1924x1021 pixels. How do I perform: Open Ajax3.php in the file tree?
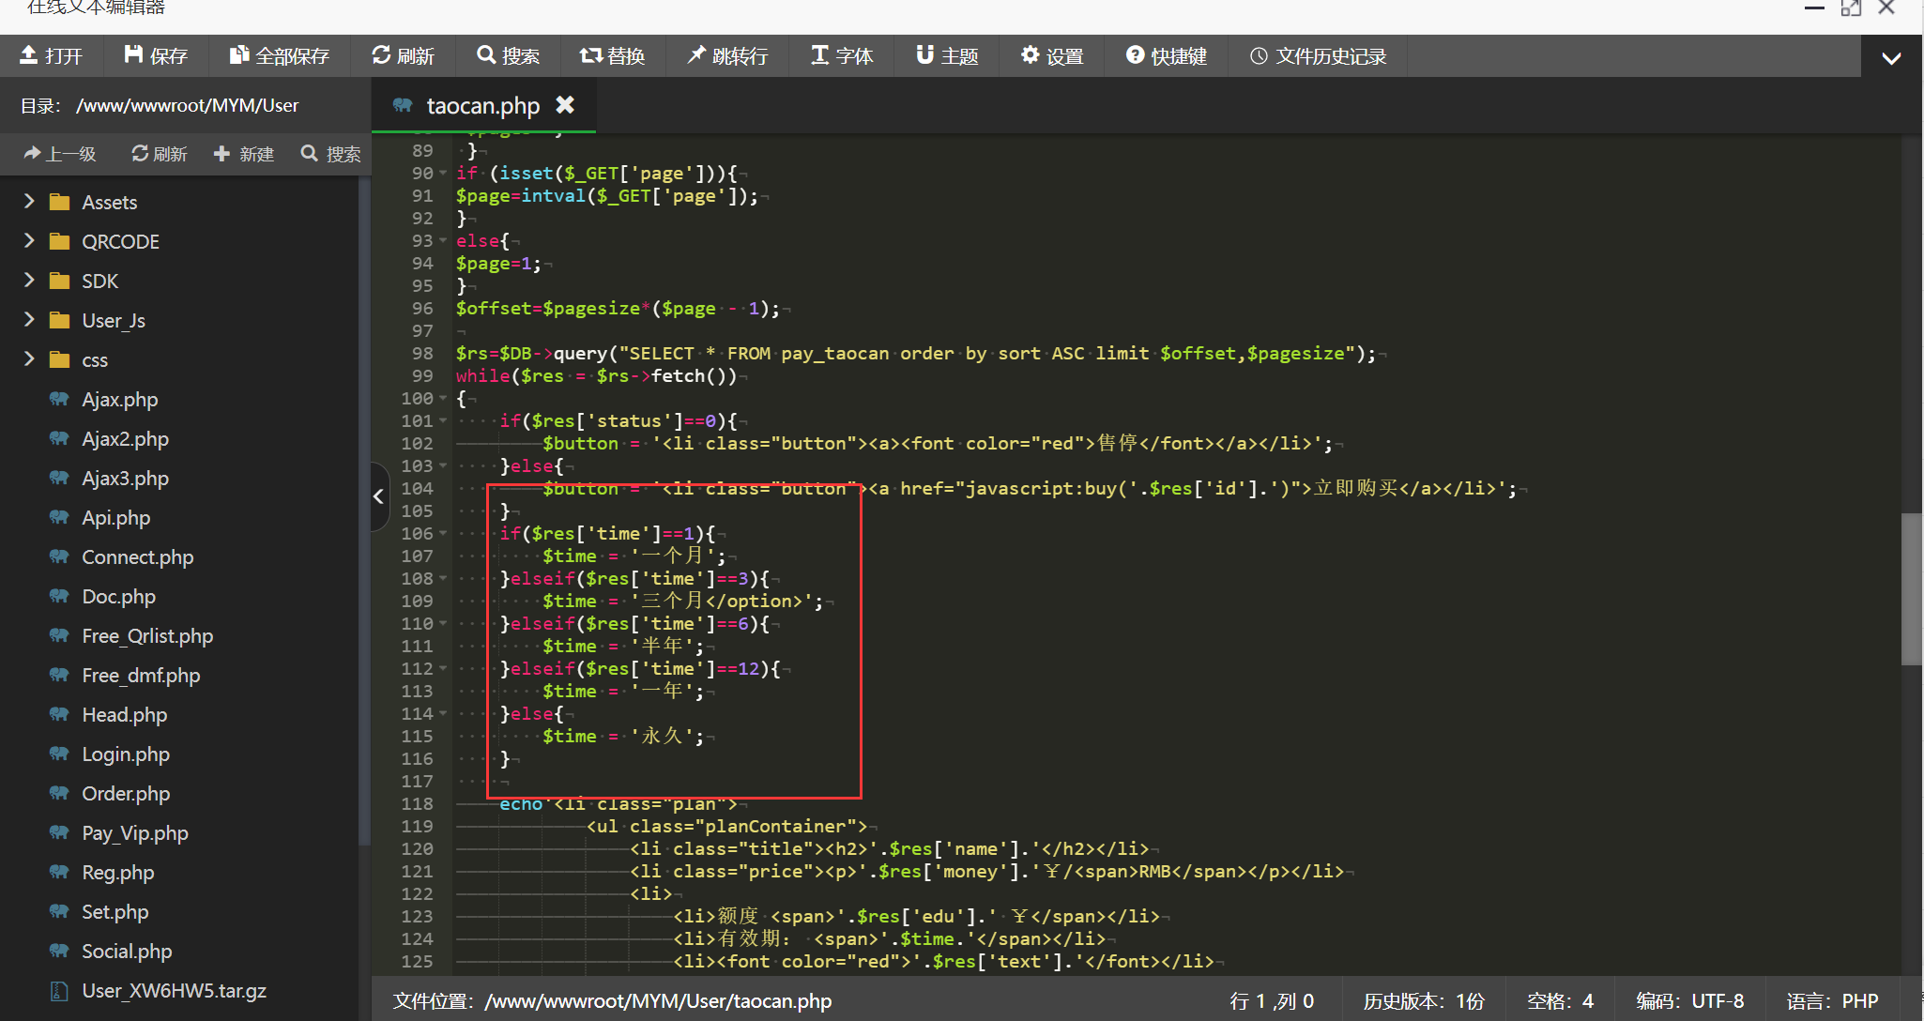pyautogui.click(x=125, y=478)
